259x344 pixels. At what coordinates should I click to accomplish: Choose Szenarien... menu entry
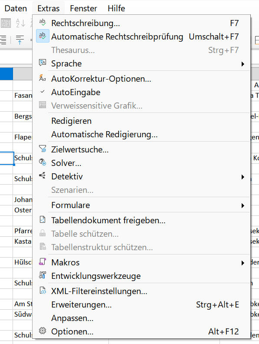pos(141,190)
